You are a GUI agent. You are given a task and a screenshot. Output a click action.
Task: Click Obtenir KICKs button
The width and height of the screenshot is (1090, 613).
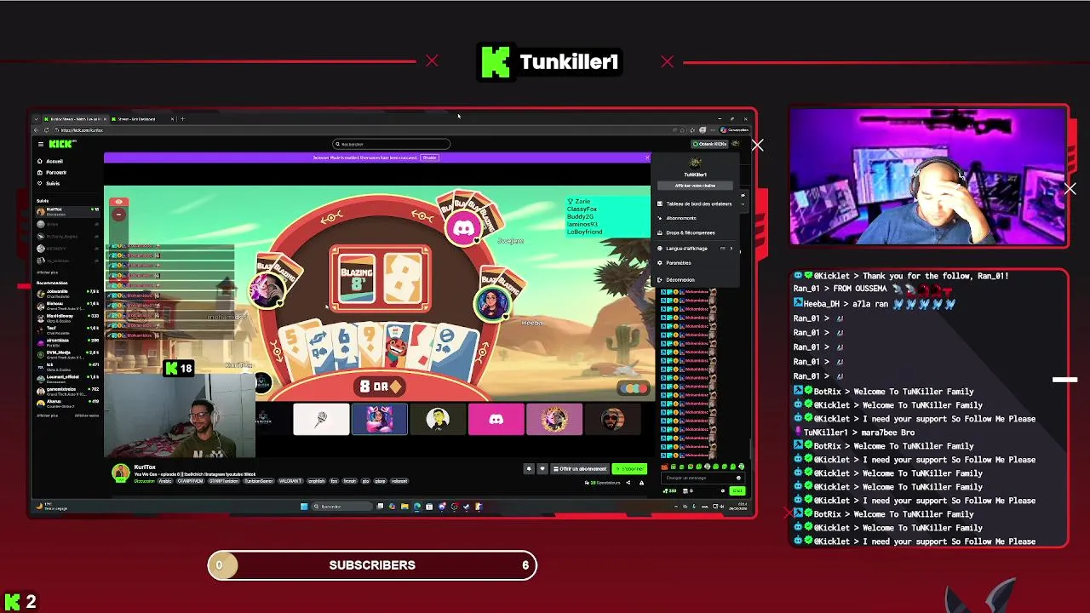[709, 144]
